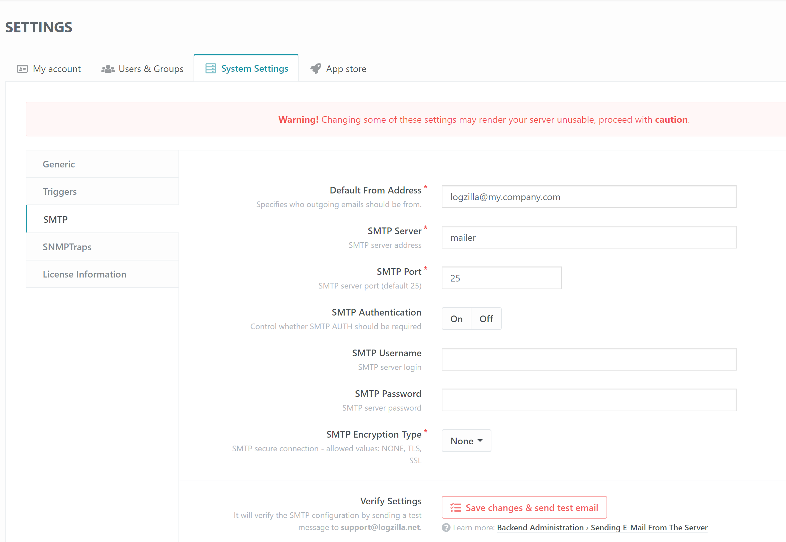Click the SMTP Port field showing 25
The height and width of the screenshot is (542, 786).
(501, 278)
